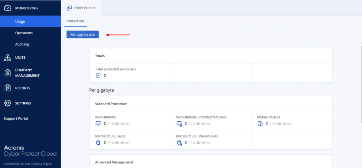Open the Settings section
The height and width of the screenshot is (168, 362).
tap(30, 103)
